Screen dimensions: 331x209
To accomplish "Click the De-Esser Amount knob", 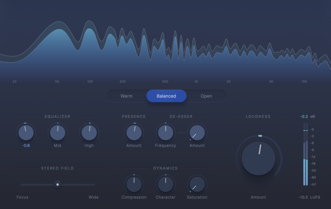I will click(x=197, y=133).
